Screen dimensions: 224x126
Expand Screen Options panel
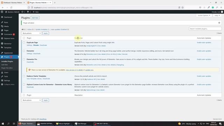[x=204, y=15]
